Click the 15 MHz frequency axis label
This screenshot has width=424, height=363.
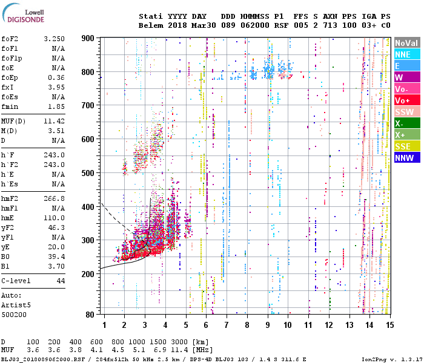tap(389, 325)
